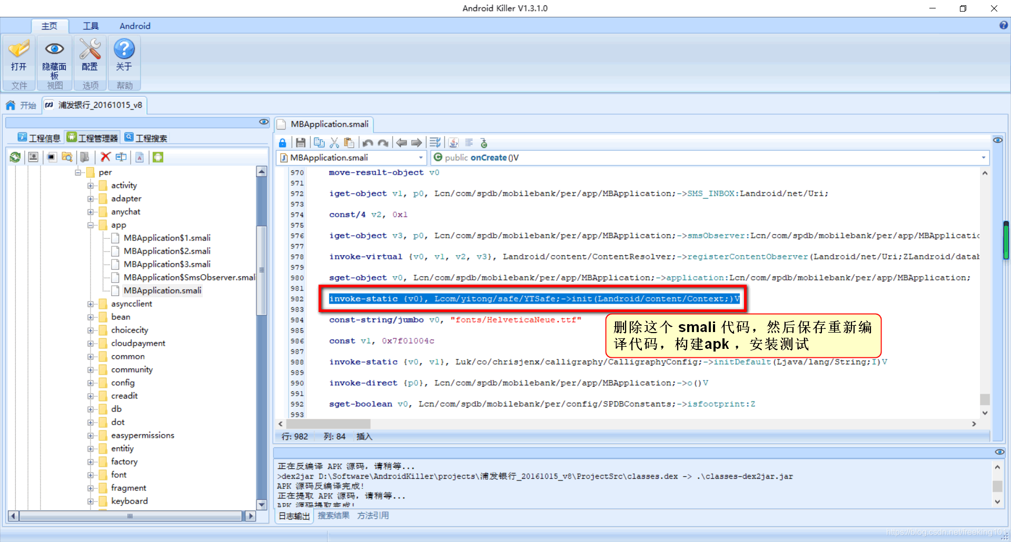Switch to the 工具 ribbon tab
This screenshot has height=542, width=1011.
click(91, 26)
